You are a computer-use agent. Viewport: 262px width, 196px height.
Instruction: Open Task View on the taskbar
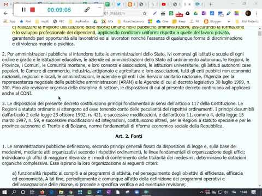click(32, 192)
